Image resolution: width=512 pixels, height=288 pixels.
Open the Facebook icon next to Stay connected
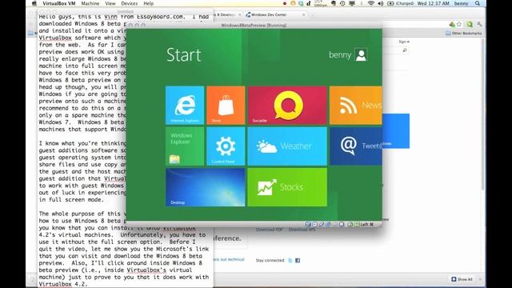point(298,260)
